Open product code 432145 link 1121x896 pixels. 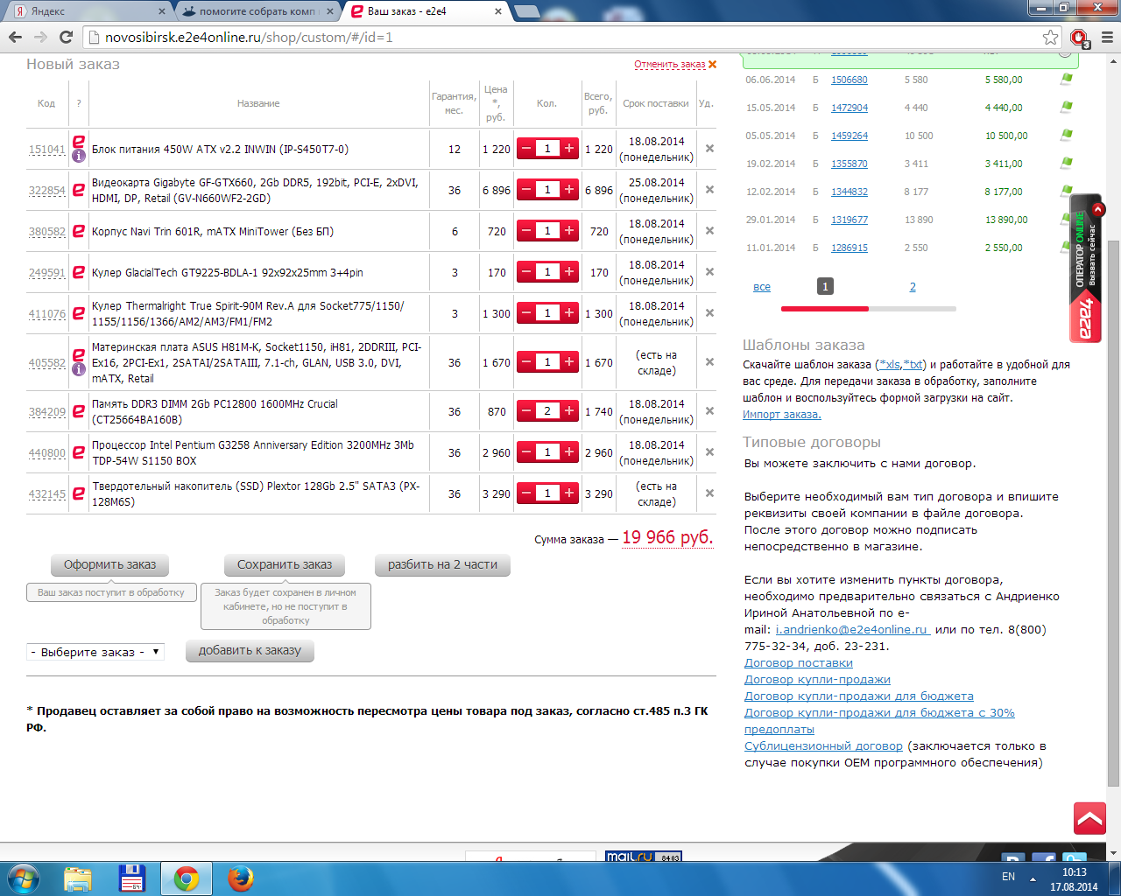[x=46, y=494]
